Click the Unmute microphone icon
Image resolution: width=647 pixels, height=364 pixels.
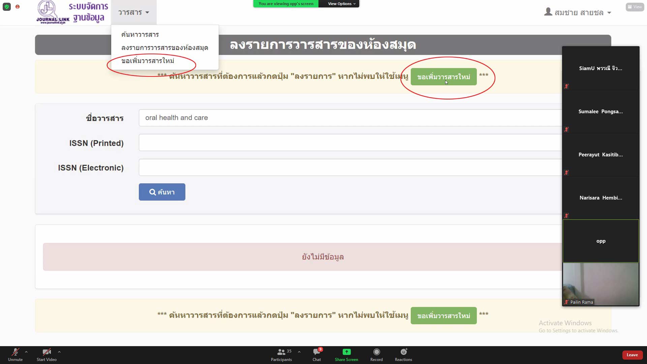(15, 352)
